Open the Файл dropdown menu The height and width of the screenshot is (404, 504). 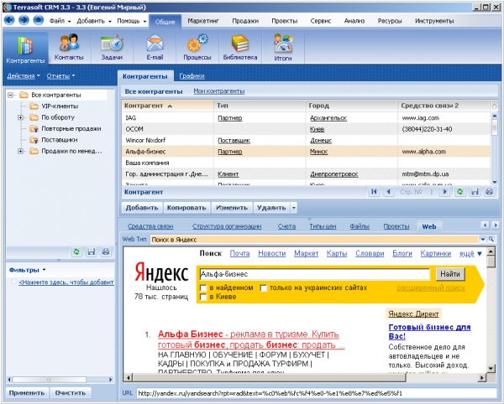[x=60, y=21]
